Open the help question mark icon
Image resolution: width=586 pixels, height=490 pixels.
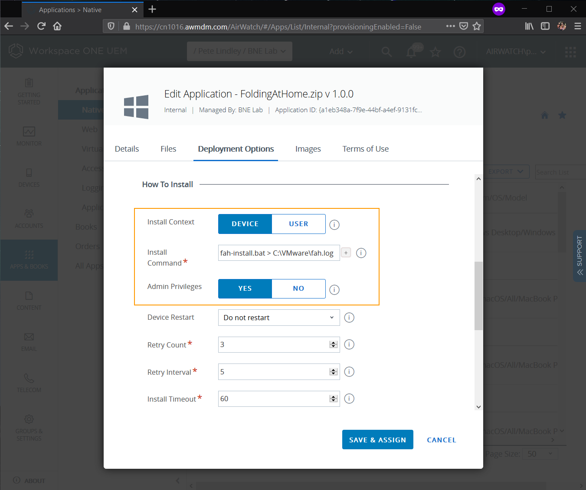coord(459,52)
